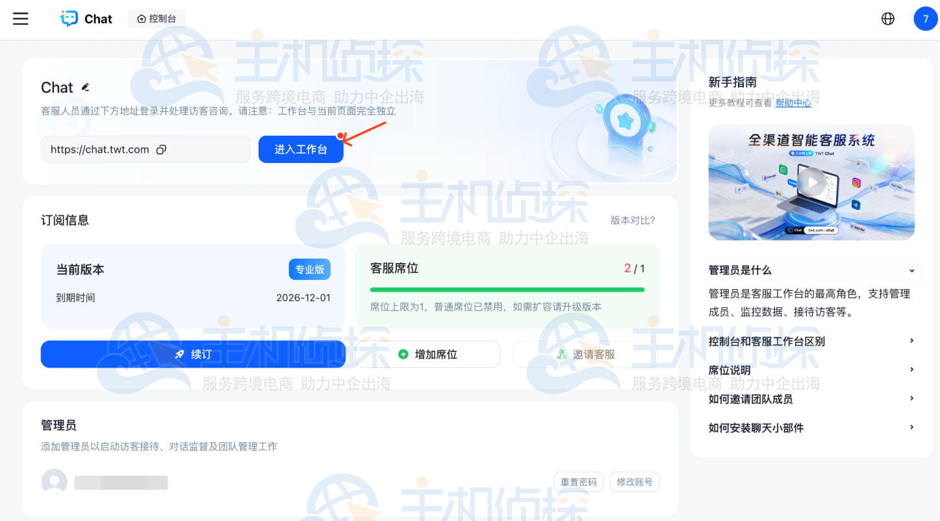This screenshot has height=521, width=940.
Task: Expand 如何安装聊天小部件 item
Action: (x=811, y=427)
